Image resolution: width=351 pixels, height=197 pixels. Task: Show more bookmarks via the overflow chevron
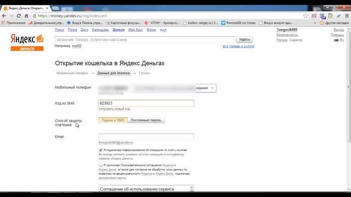coord(315,23)
